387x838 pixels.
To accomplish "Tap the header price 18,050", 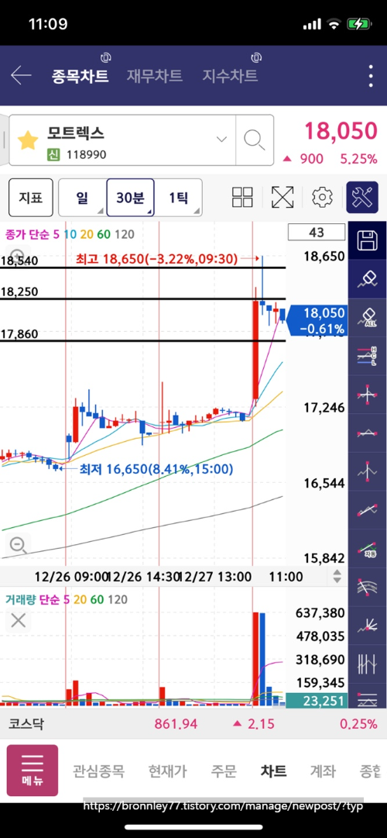I will pos(340,131).
